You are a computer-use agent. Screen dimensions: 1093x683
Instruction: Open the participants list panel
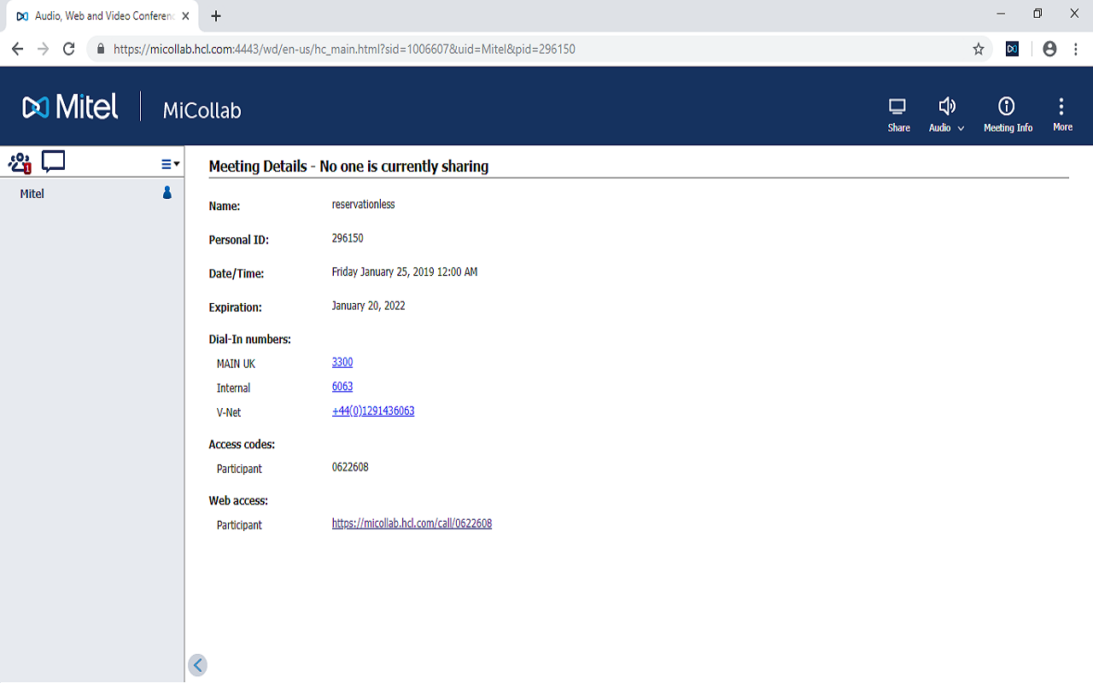[20, 162]
